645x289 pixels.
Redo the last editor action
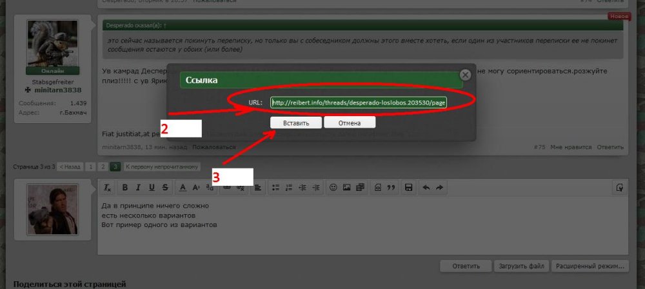click(439, 188)
